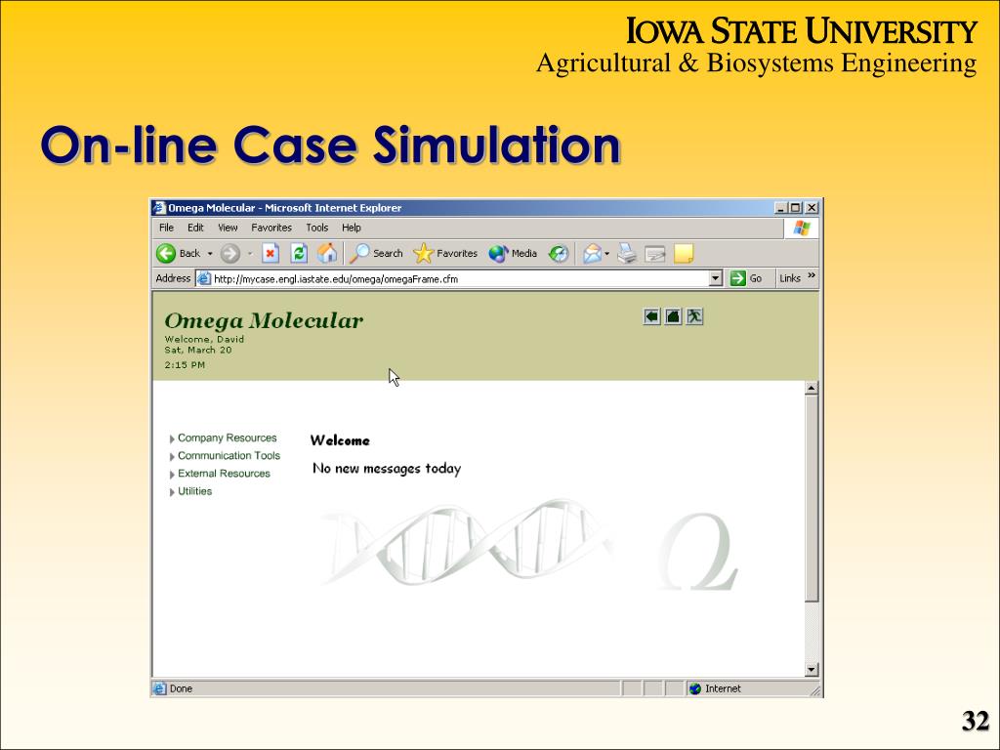Expand the Communication Tools triangle
The width and height of the screenshot is (1000, 750).
[x=172, y=457]
